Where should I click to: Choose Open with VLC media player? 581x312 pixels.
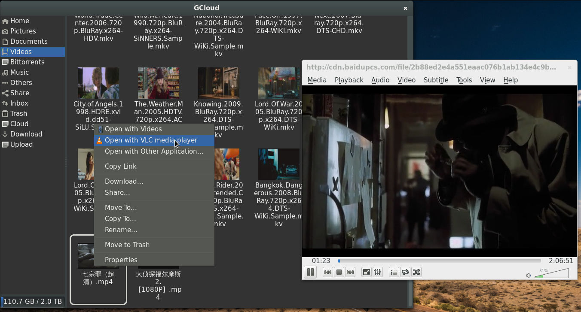[x=154, y=140]
